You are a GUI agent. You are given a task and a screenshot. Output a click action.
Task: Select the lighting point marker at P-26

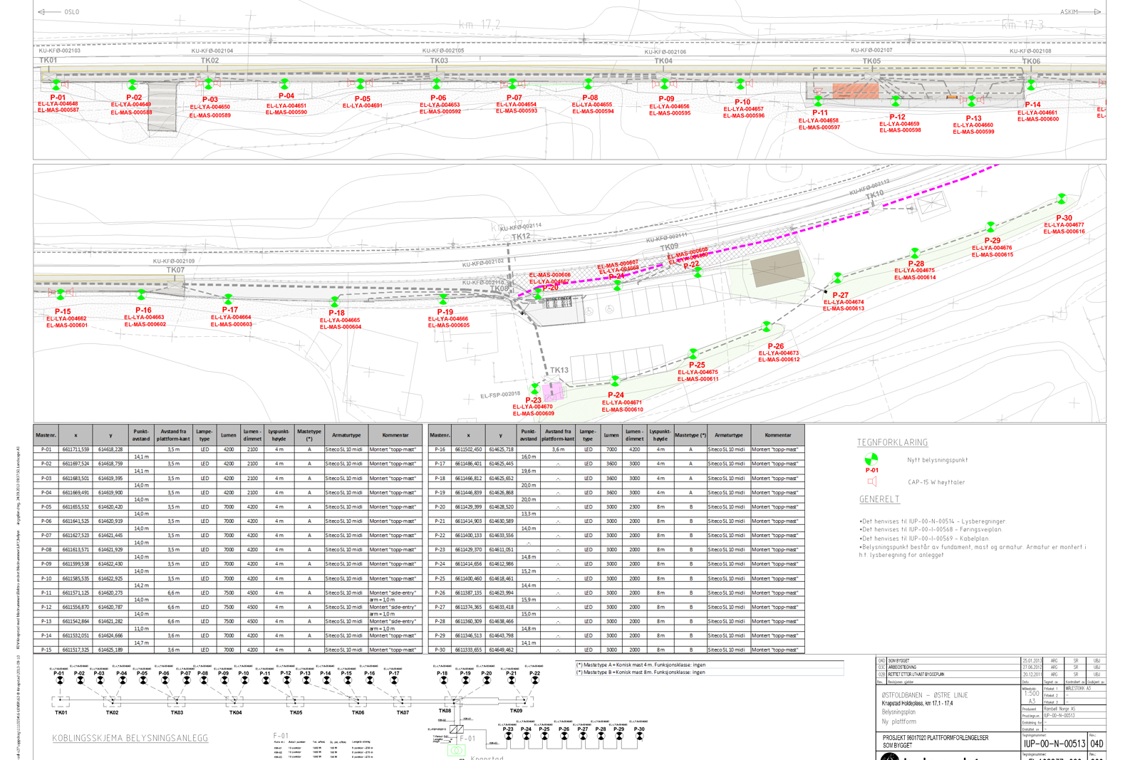click(767, 327)
